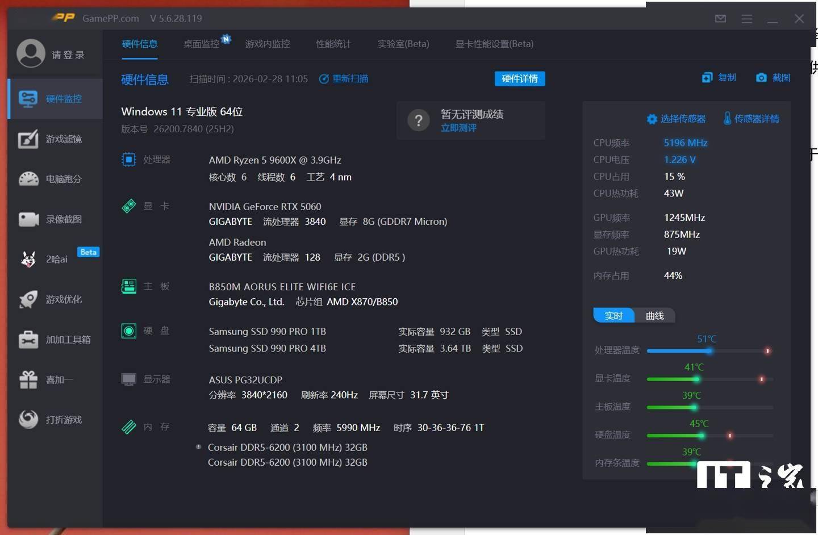The width and height of the screenshot is (818, 535).
Task: Open 选择传感器 sensor selection
Action: [x=677, y=119]
